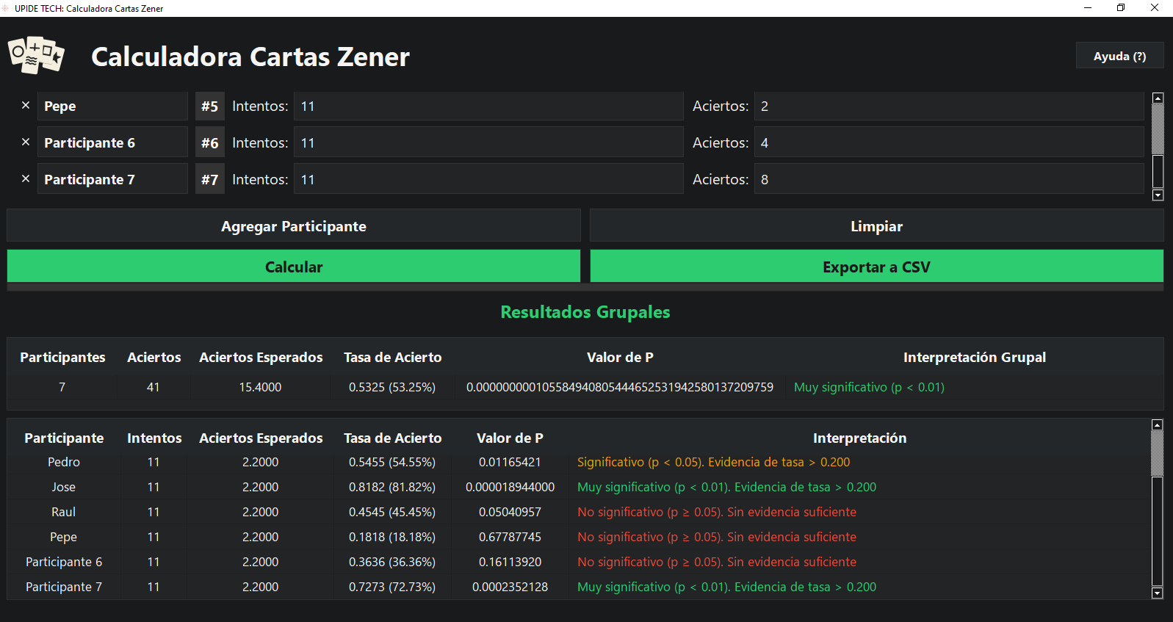This screenshot has width=1173, height=622.
Task: Export results using Exportar a CSV
Action: coord(876,267)
